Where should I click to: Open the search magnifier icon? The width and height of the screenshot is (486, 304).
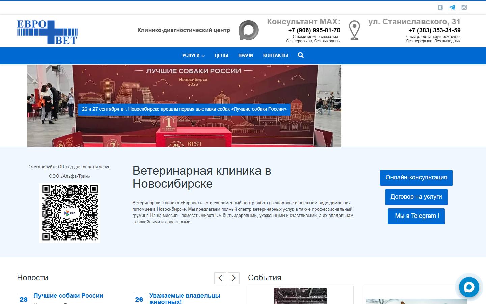click(x=301, y=55)
